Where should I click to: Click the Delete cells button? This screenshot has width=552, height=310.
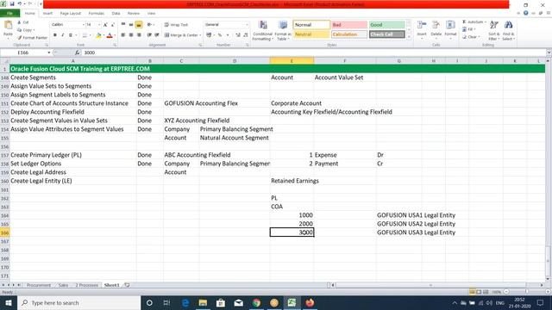[436, 29]
